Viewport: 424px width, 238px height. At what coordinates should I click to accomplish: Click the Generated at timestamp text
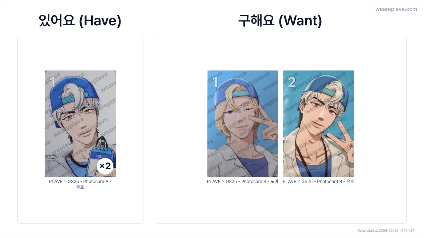[386, 231]
